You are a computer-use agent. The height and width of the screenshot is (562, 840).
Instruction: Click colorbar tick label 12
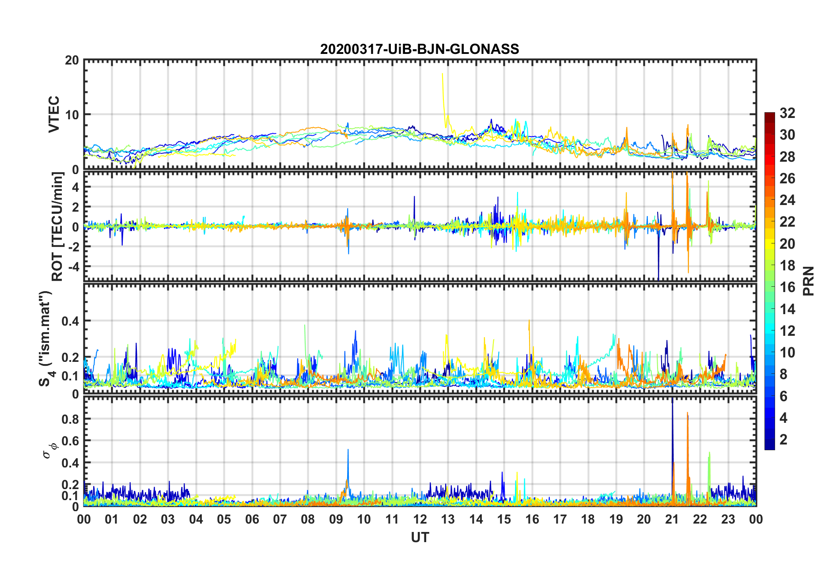coord(787,331)
